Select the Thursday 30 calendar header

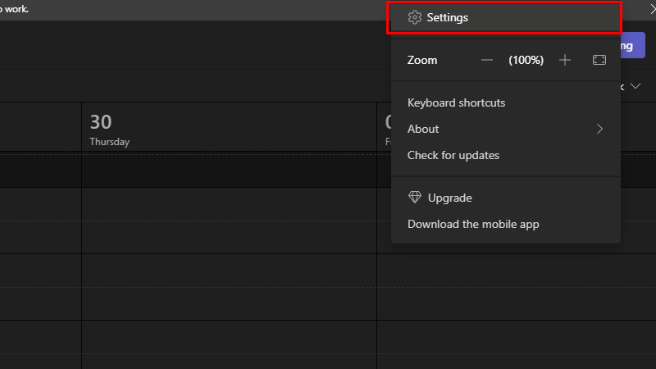[x=229, y=127]
